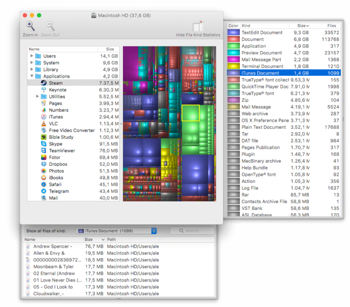Viewport: 350px width, 307px height.
Task: Collapse the Applications folder triangle
Action: pos(32,76)
